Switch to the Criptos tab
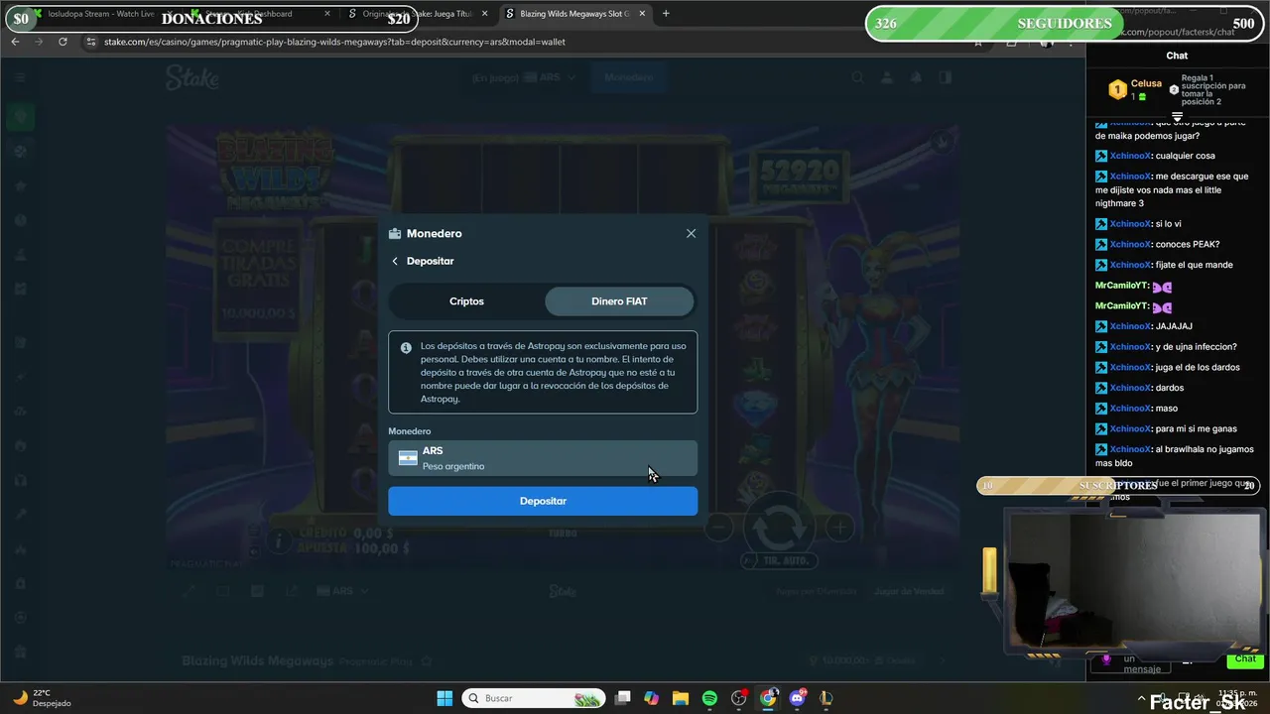1270x714 pixels. (x=466, y=301)
